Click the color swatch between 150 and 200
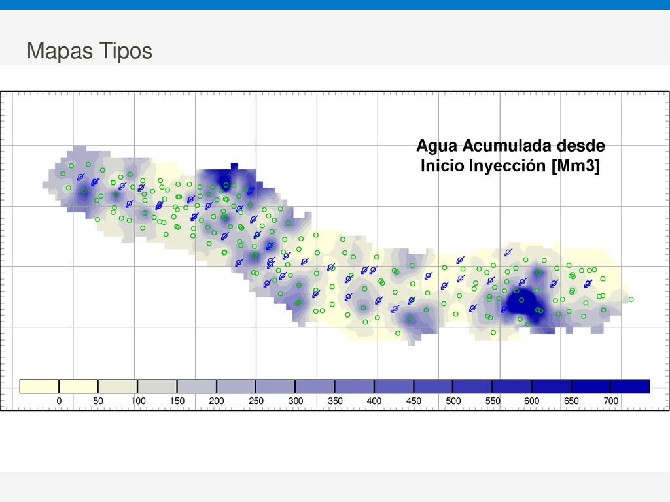The image size is (670, 502). [x=196, y=386]
